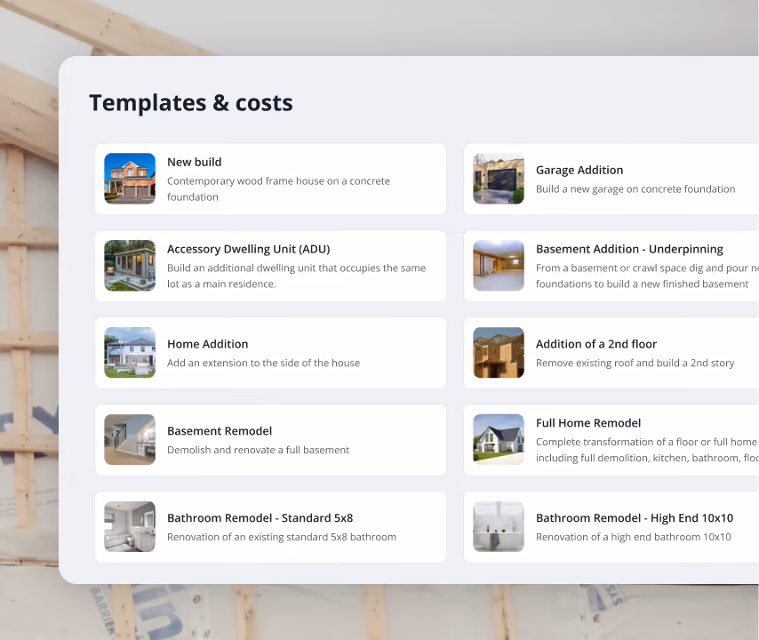Click the Accessory Dwelling Unit thumbnail
The height and width of the screenshot is (640, 759).
point(130,266)
